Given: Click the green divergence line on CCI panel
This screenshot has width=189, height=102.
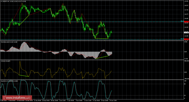Looking at the screenshot, I should coord(24,76).
